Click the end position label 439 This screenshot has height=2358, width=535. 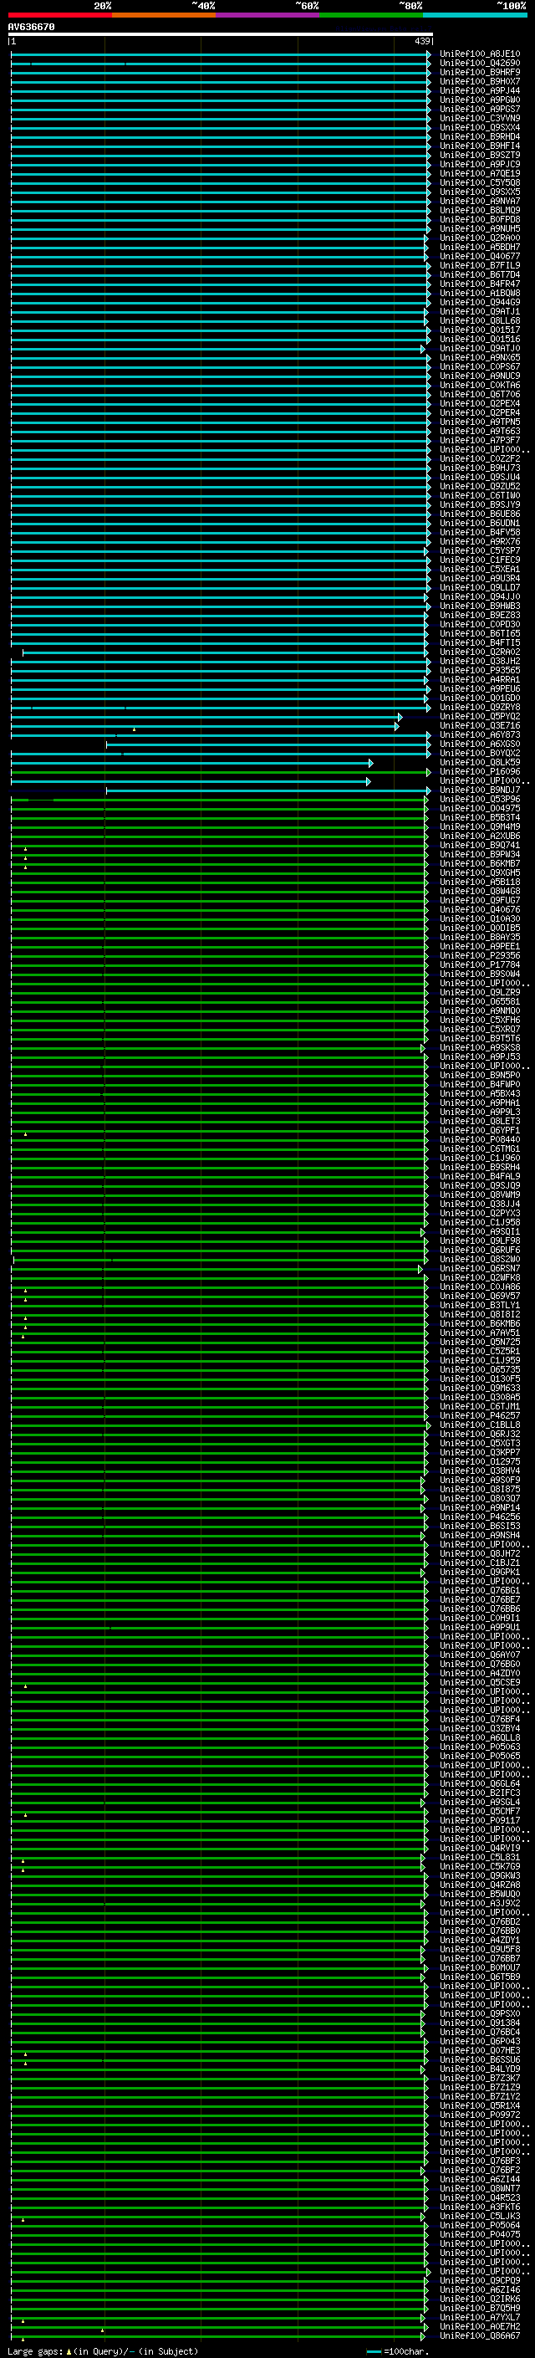tap(422, 41)
